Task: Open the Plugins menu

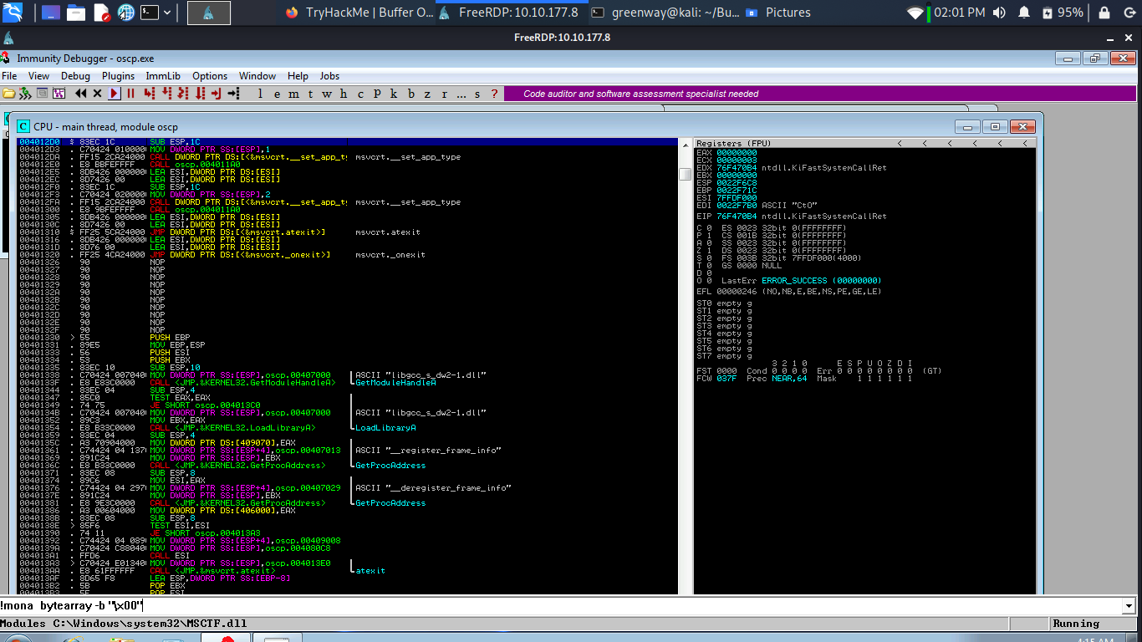Action: point(118,75)
